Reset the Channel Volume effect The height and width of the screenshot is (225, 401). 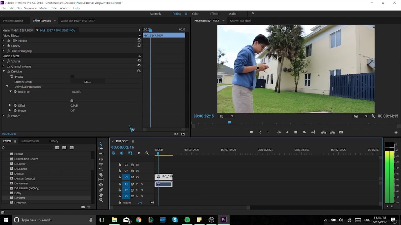tap(139, 66)
